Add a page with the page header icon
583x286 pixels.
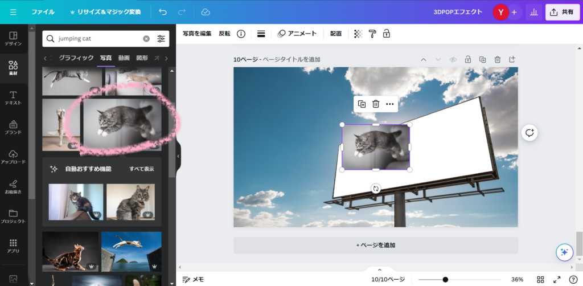[x=512, y=59]
